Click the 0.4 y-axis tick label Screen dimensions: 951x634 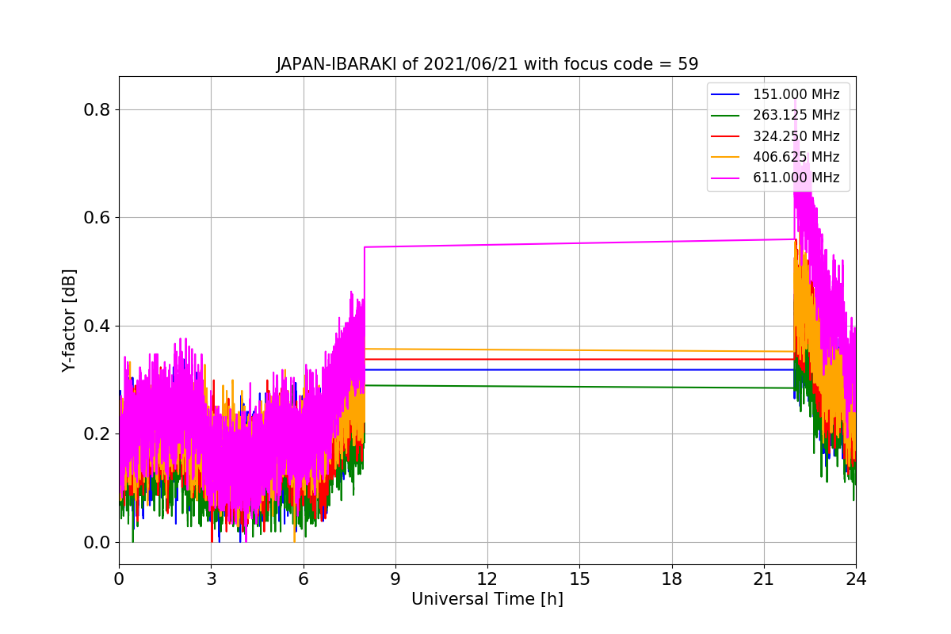tap(97, 326)
